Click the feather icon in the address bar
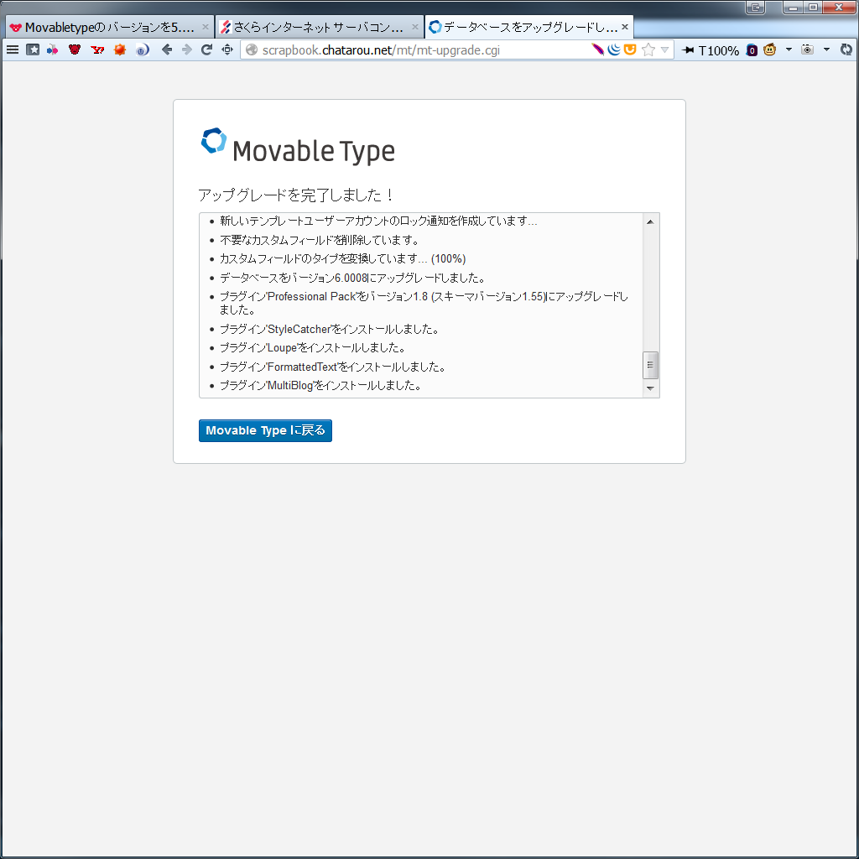Image resolution: width=859 pixels, height=859 pixels. (597, 49)
